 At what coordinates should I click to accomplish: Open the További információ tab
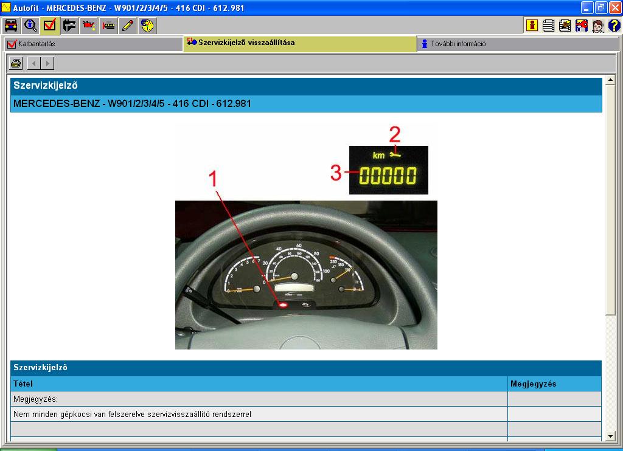click(518, 44)
